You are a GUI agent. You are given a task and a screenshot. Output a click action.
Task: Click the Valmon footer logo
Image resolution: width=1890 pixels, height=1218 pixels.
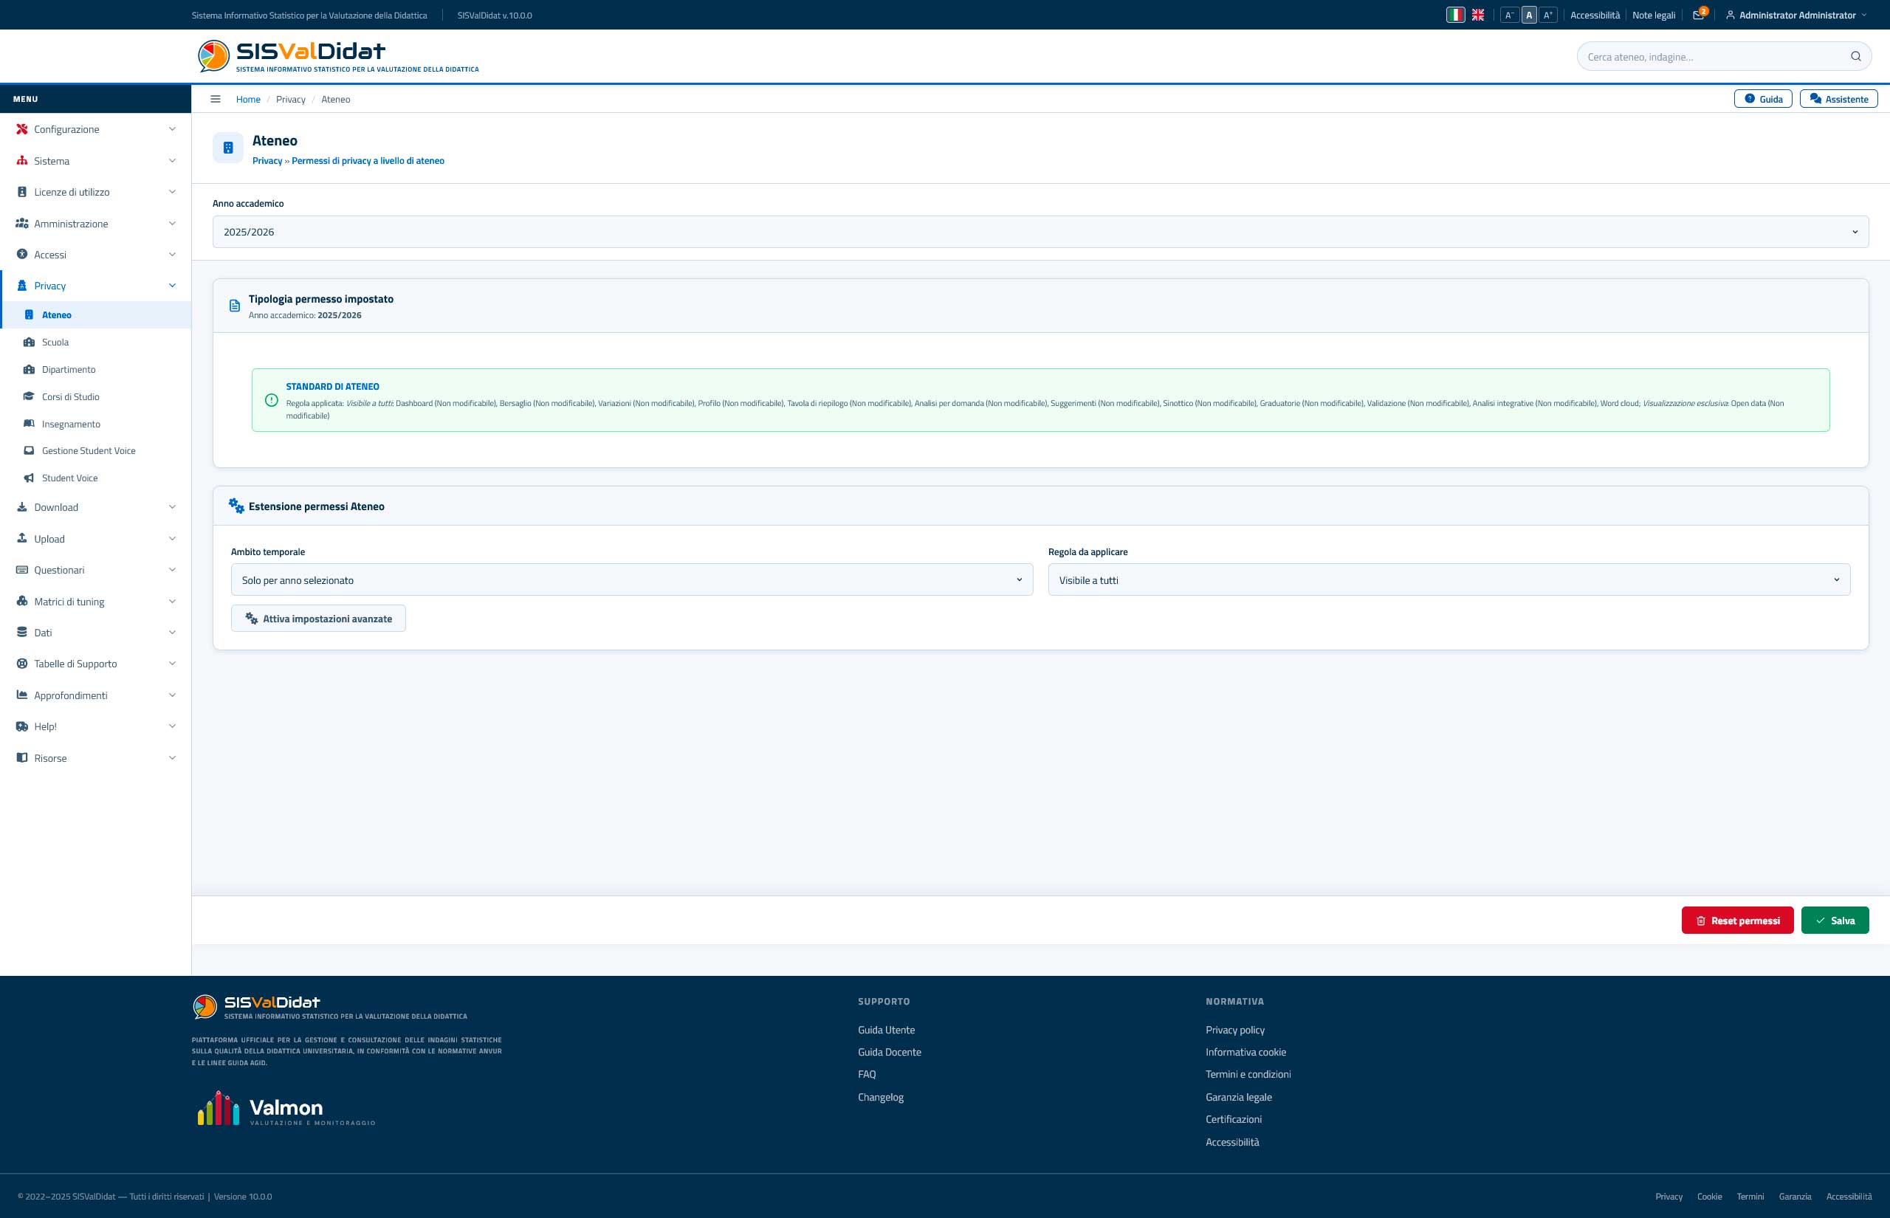click(x=286, y=1108)
